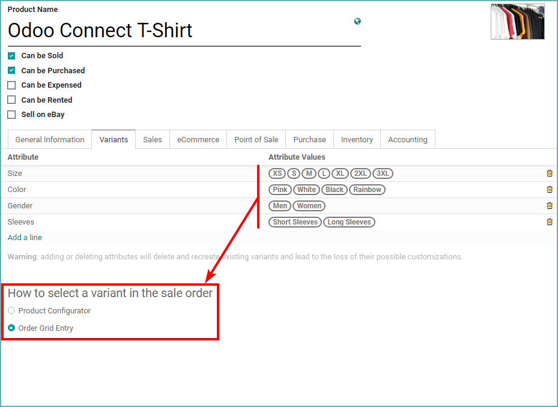Select Order Grid Entry option
The height and width of the screenshot is (407, 558).
(11, 328)
